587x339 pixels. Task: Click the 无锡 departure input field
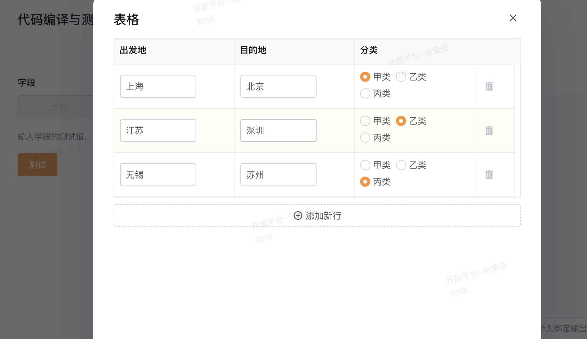(x=158, y=175)
